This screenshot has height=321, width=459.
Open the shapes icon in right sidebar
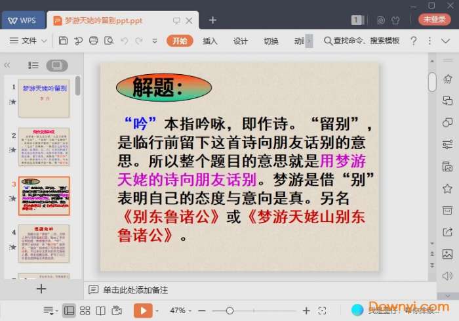[x=448, y=122]
